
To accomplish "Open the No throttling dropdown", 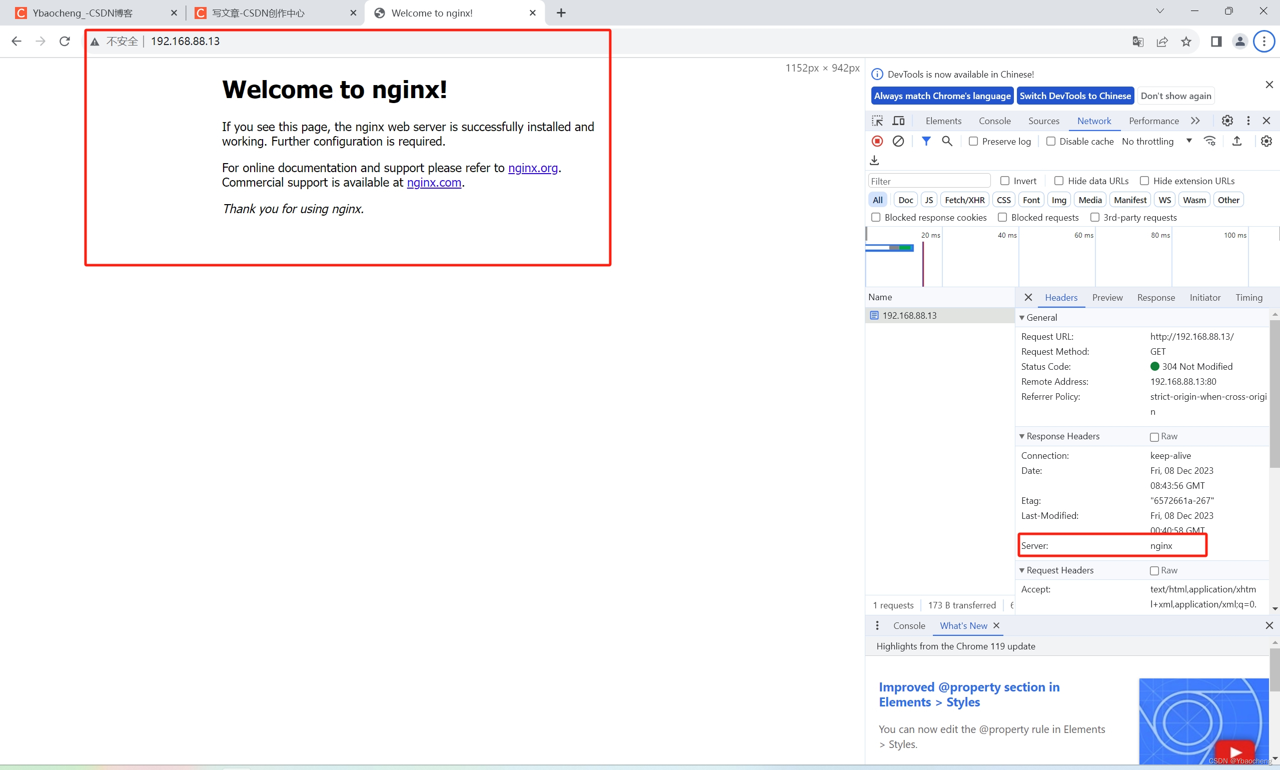I will 1156,142.
